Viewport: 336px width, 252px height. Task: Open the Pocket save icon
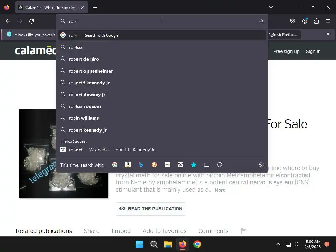pos(292,21)
